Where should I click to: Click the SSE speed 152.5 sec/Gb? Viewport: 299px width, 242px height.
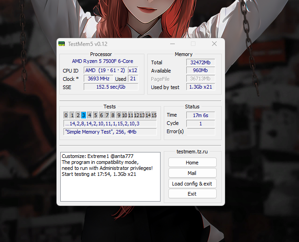pos(111,87)
